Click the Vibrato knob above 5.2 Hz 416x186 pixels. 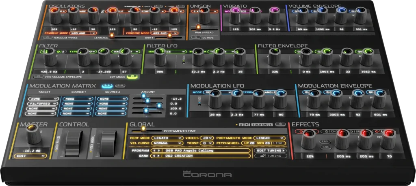(274, 15)
